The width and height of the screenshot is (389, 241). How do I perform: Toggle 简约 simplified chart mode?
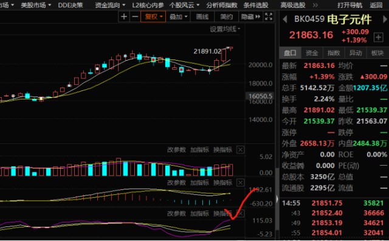(227, 17)
